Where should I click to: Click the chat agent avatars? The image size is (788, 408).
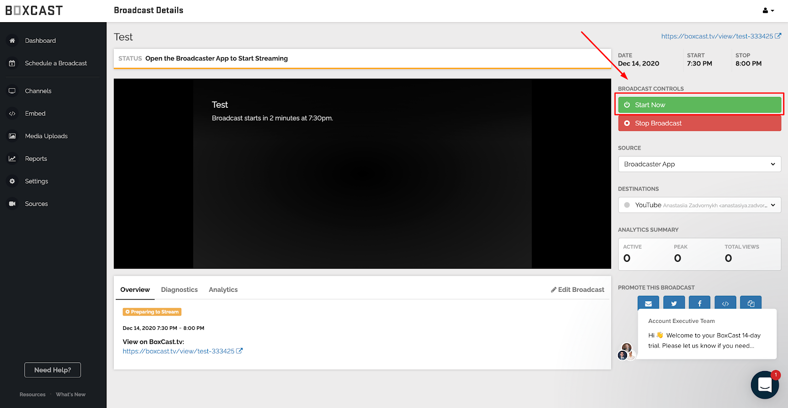(x=626, y=352)
